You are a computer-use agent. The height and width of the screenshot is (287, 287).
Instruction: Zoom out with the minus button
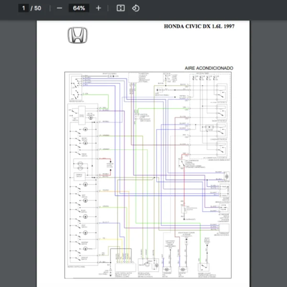59,8
